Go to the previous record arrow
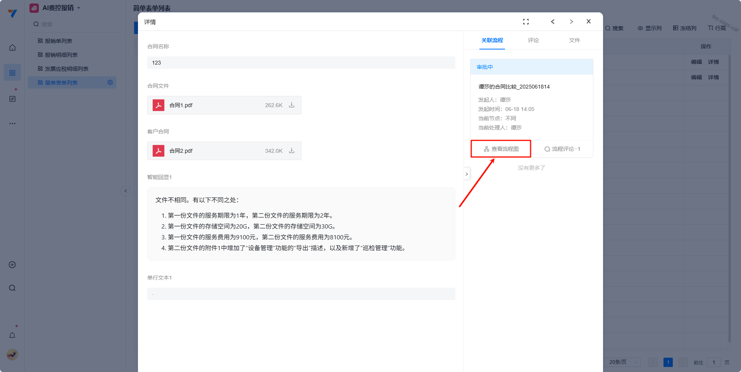741x372 pixels. [x=553, y=22]
